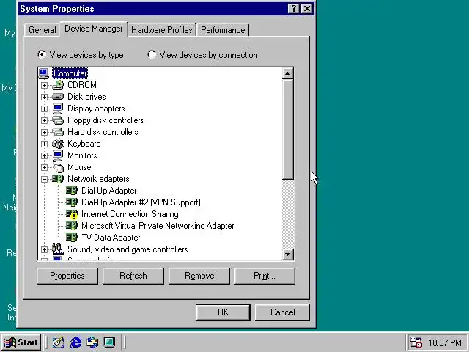Switch to the Device Manager tab

[x=94, y=29]
